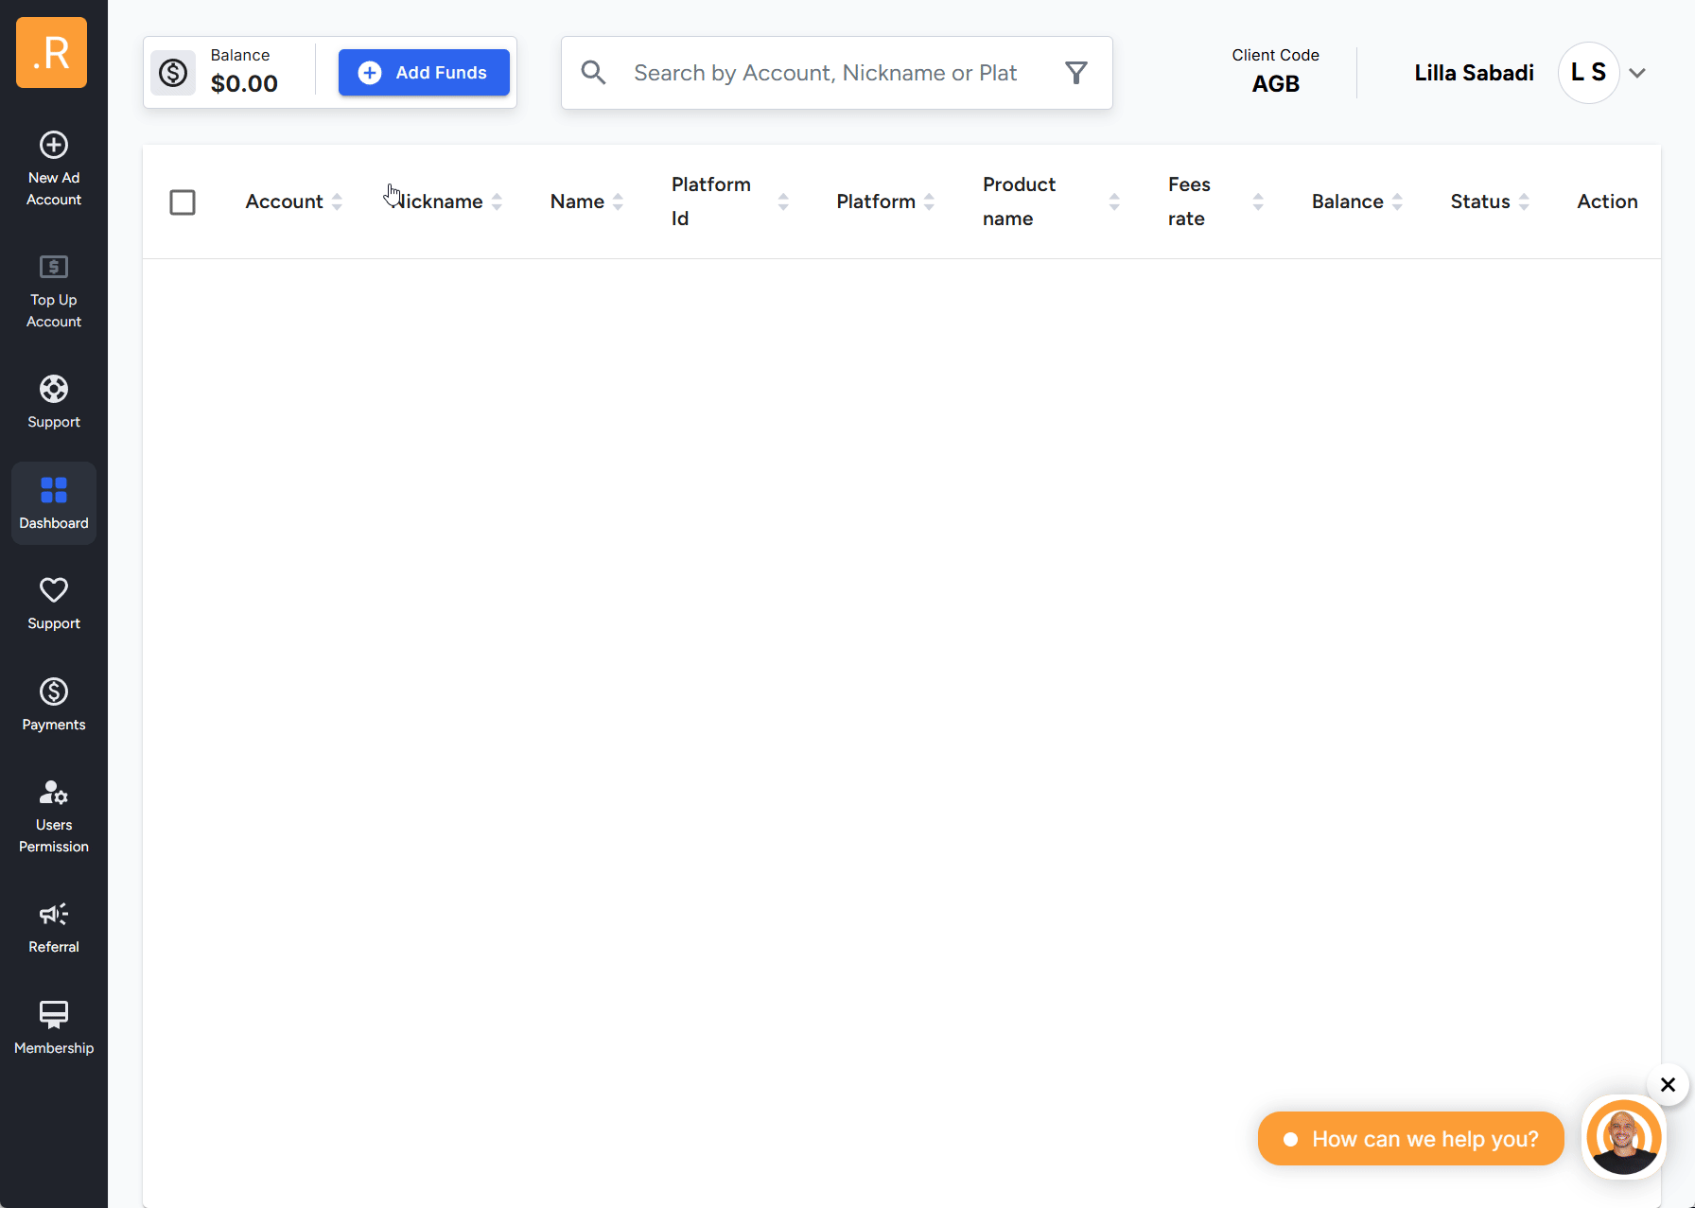The width and height of the screenshot is (1695, 1208).
Task: Click the orange .R logo icon
Action: tap(52, 53)
